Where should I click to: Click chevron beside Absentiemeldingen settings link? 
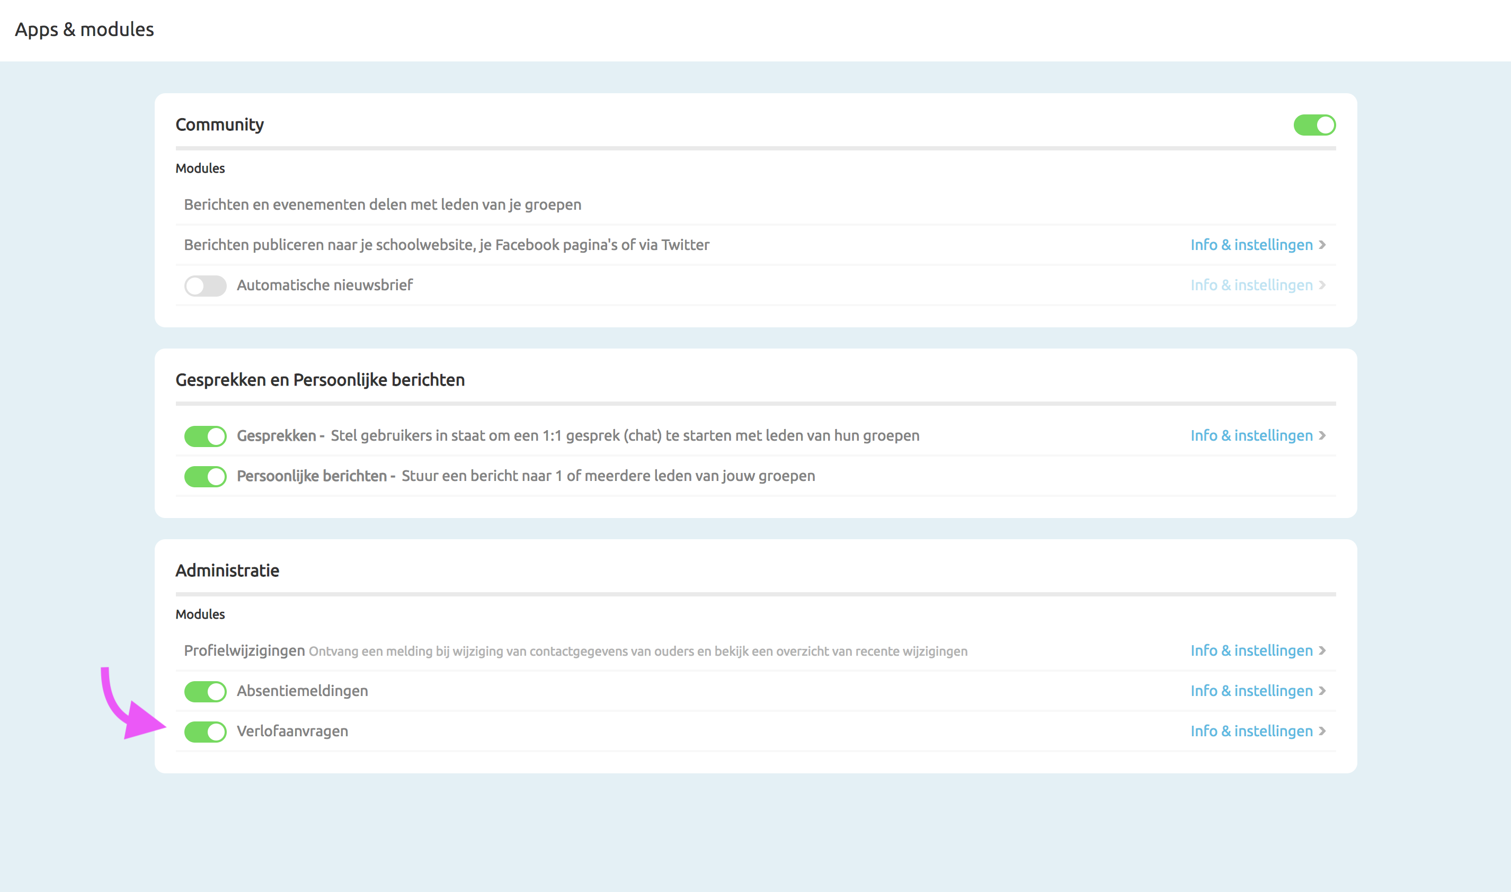(x=1322, y=691)
